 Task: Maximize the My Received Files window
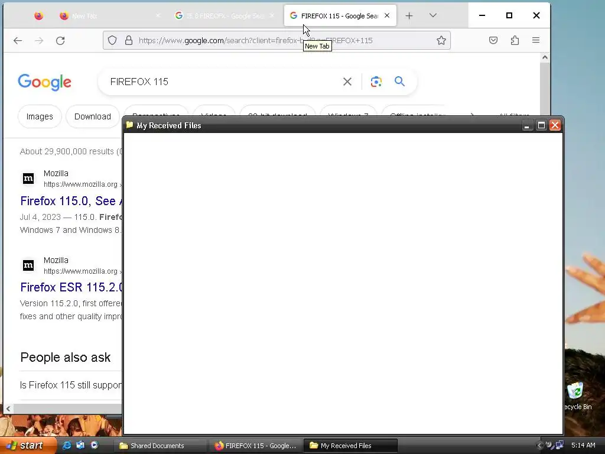pyautogui.click(x=541, y=125)
